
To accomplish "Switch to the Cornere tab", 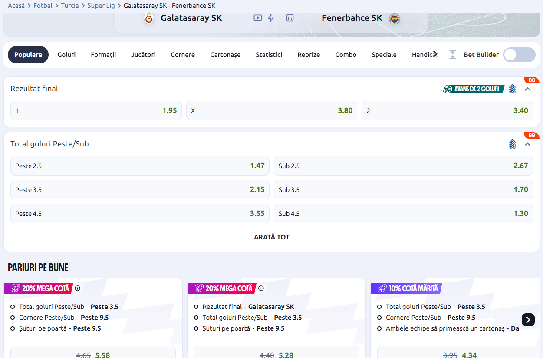I will pos(183,55).
